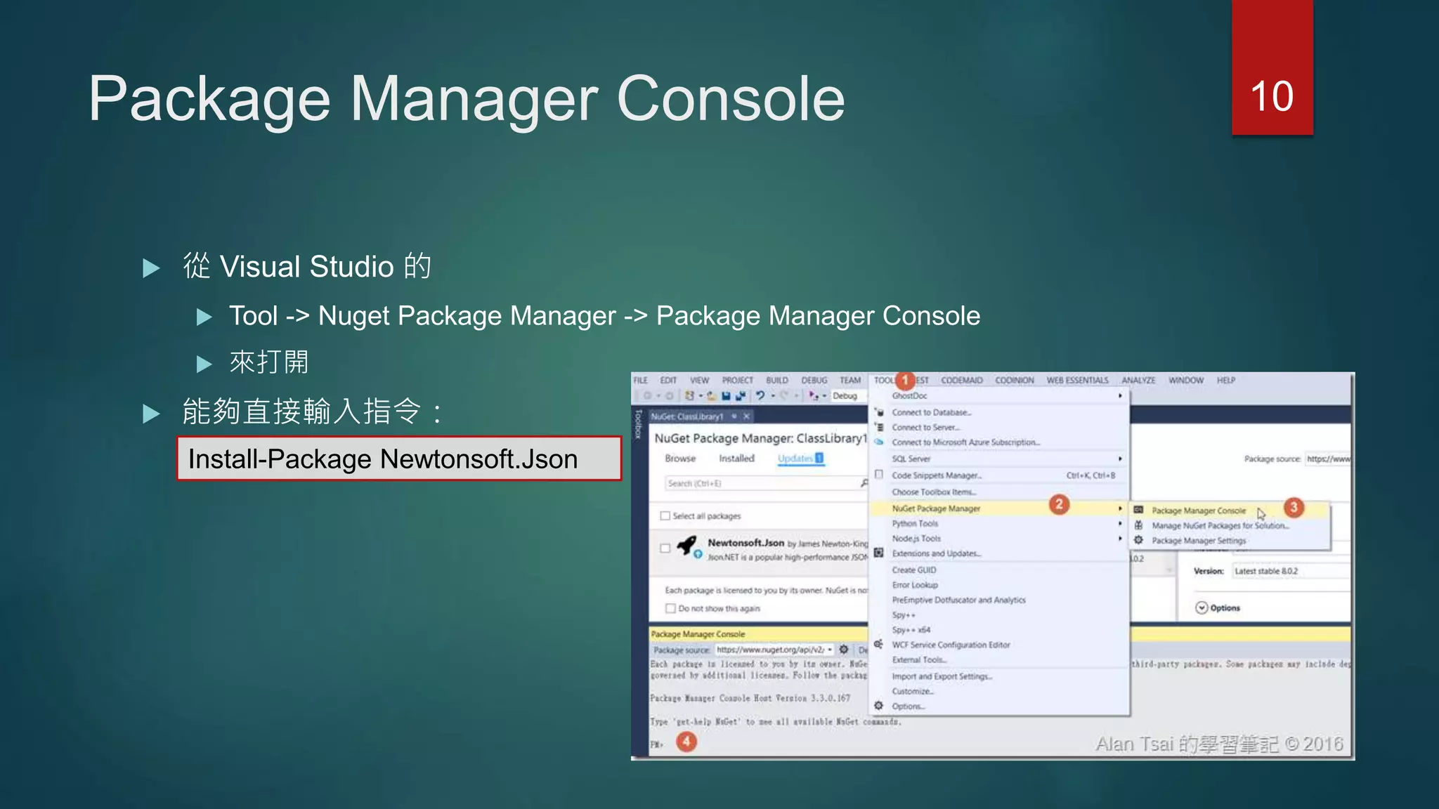Screen dimensions: 1439x809
Task: Click the Start debugging icon in the toolbar
Action: point(813,396)
